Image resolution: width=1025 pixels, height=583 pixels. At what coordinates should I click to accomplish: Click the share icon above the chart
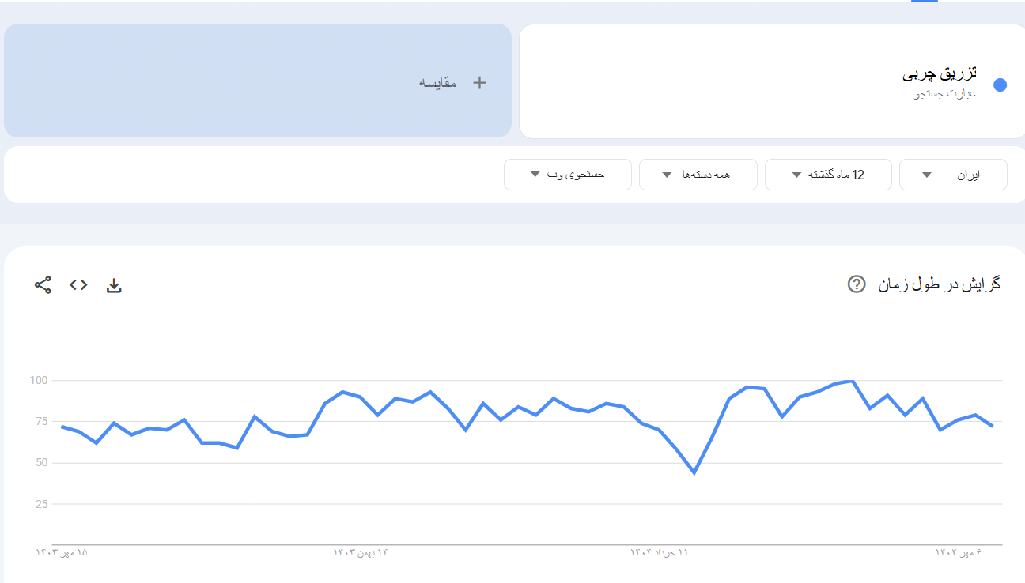43,285
